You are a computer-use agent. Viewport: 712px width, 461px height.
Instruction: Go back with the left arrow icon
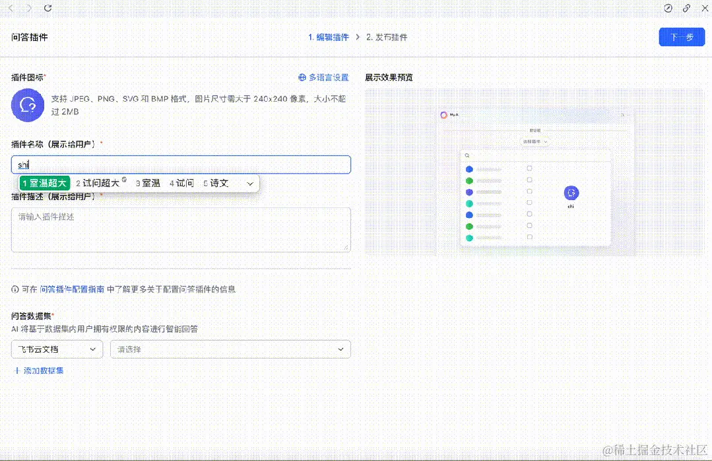pyautogui.click(x=11, y=8)
